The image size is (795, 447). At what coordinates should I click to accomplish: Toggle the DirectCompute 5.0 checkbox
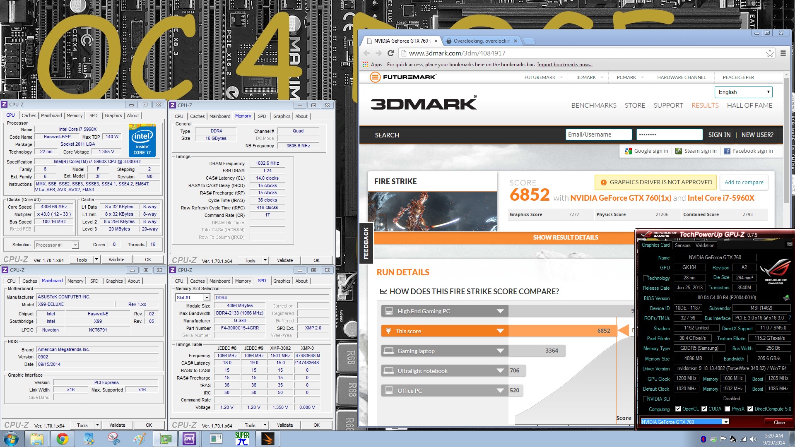(750, 409)
